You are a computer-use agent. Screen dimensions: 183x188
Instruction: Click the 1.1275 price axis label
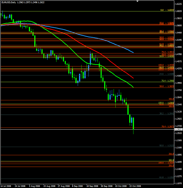pyautogui.click(x=178, y=176)
